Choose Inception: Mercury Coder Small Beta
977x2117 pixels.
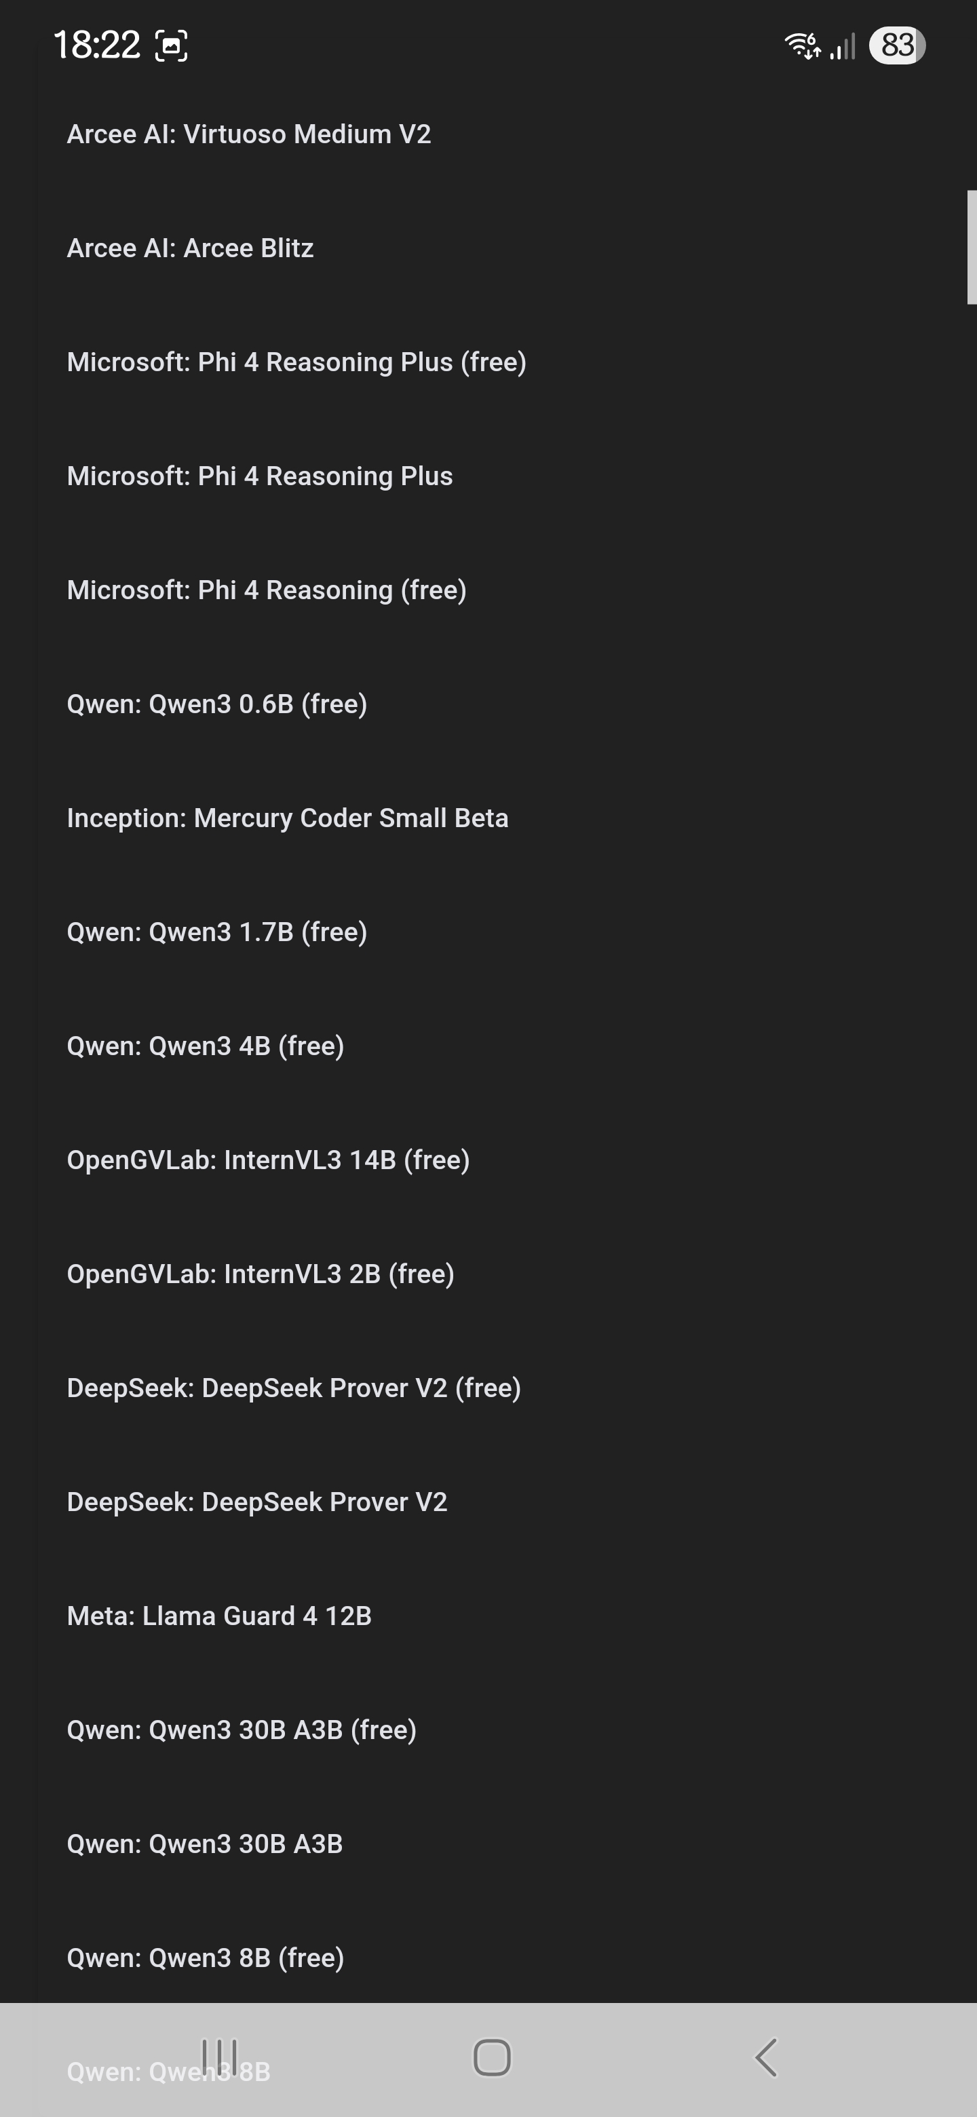[x=288, y=818]
